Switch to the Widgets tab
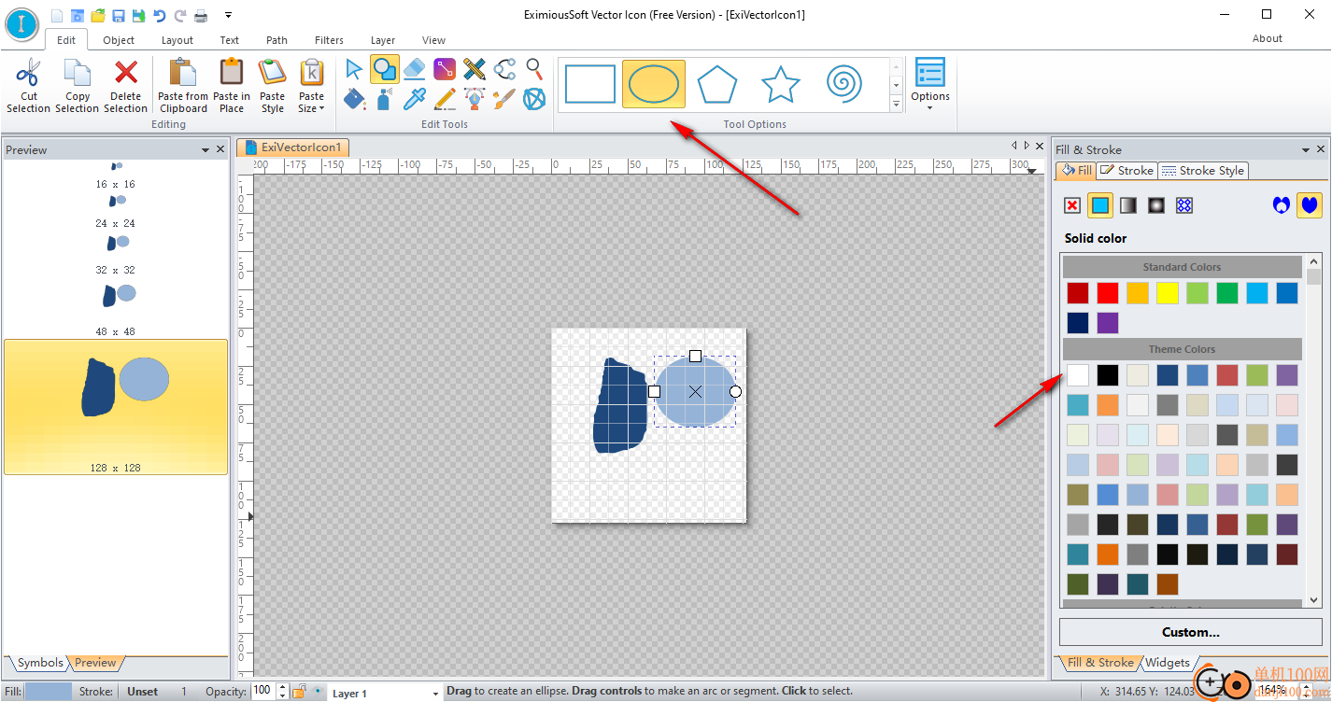This screenshot has width=1332, height=702. pyautogui.click(x=1168, y=664)
